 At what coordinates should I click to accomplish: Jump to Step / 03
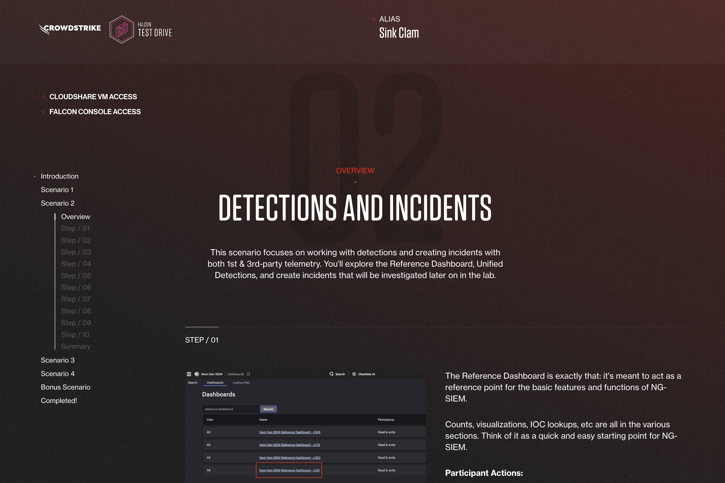point(76,252)
